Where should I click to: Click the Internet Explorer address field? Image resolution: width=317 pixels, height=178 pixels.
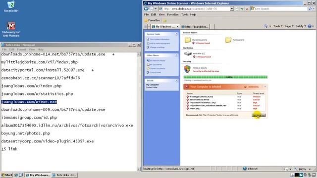pos(196,9)
